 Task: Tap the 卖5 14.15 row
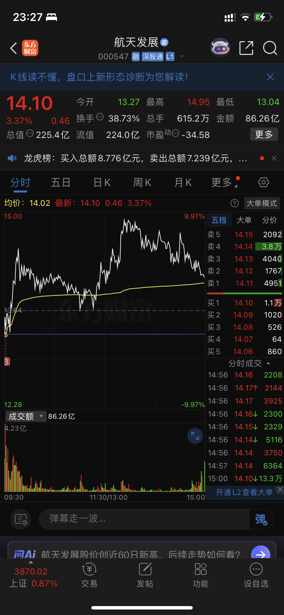pyautogui.click(x=245, y=234)
